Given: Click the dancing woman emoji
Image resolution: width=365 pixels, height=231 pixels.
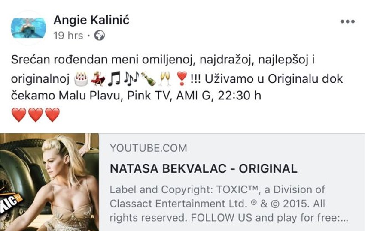Looking at the screenshot, I should 98,79.
